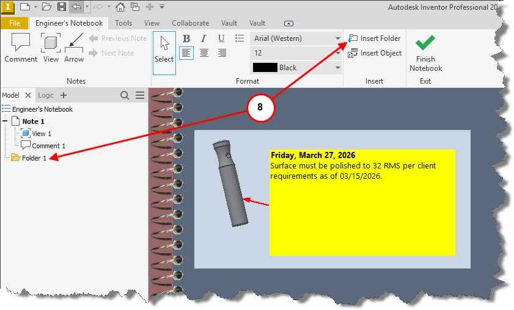Switch to the View ribbon tab
The height and width of the screenshot is (310, 514).
tap(152, 23)
